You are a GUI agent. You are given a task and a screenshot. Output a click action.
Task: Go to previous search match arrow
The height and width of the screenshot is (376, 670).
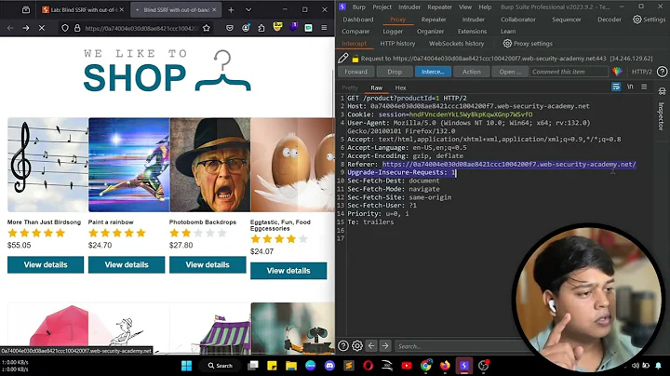click(371, 345)
